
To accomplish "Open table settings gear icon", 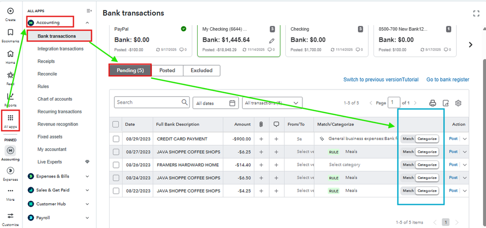I will coord(458,103).
